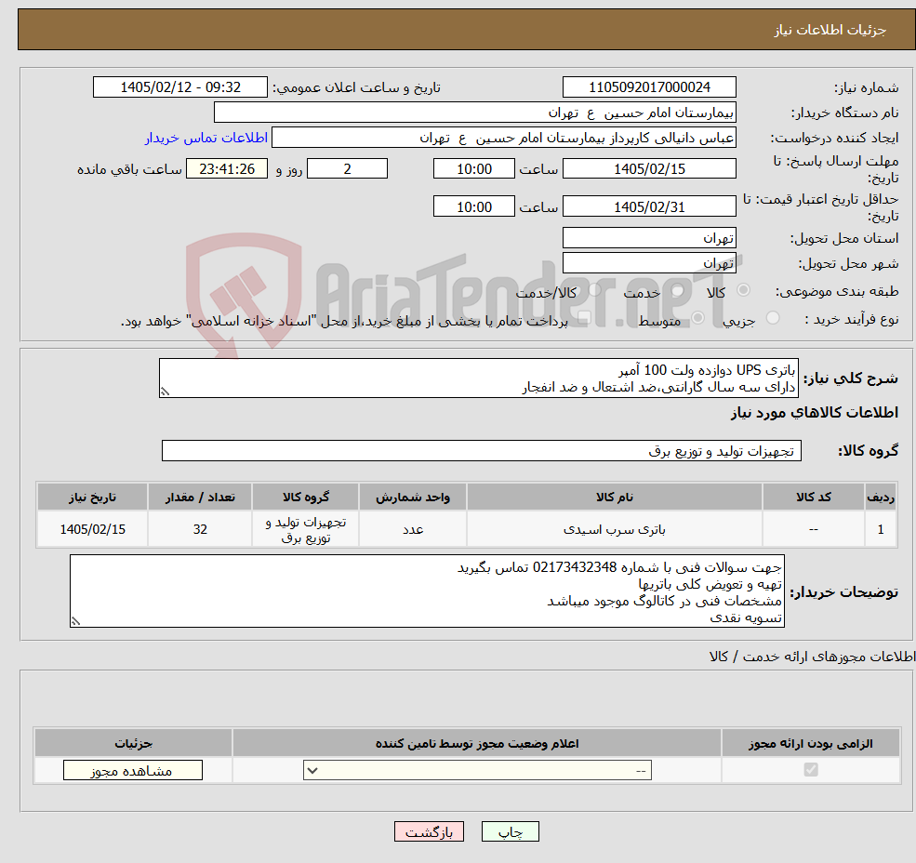
Task: Click the quantity cell showing 32
Action: click(x=200, y=529)
